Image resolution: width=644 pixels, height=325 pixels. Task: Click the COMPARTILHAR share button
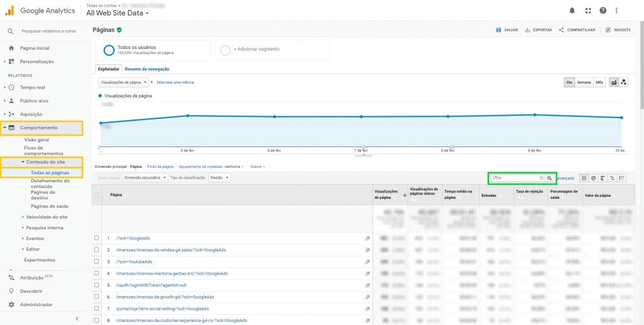click(x=577, y=30)
